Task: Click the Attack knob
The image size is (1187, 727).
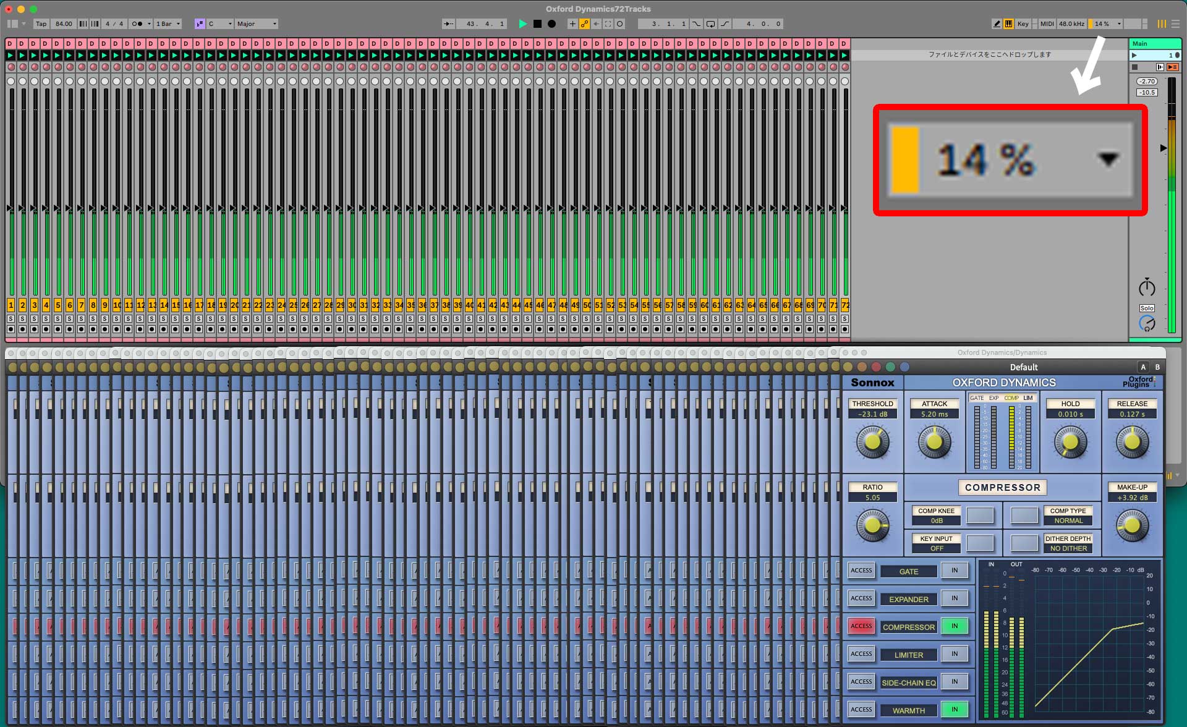Action: click(x=934, y=442)
